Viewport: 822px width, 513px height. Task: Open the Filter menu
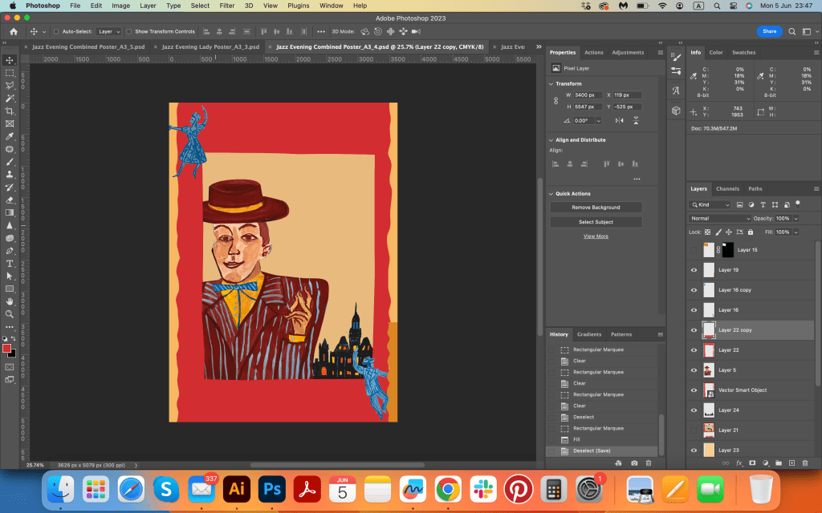pyautogui.click(x=227, y=6)
